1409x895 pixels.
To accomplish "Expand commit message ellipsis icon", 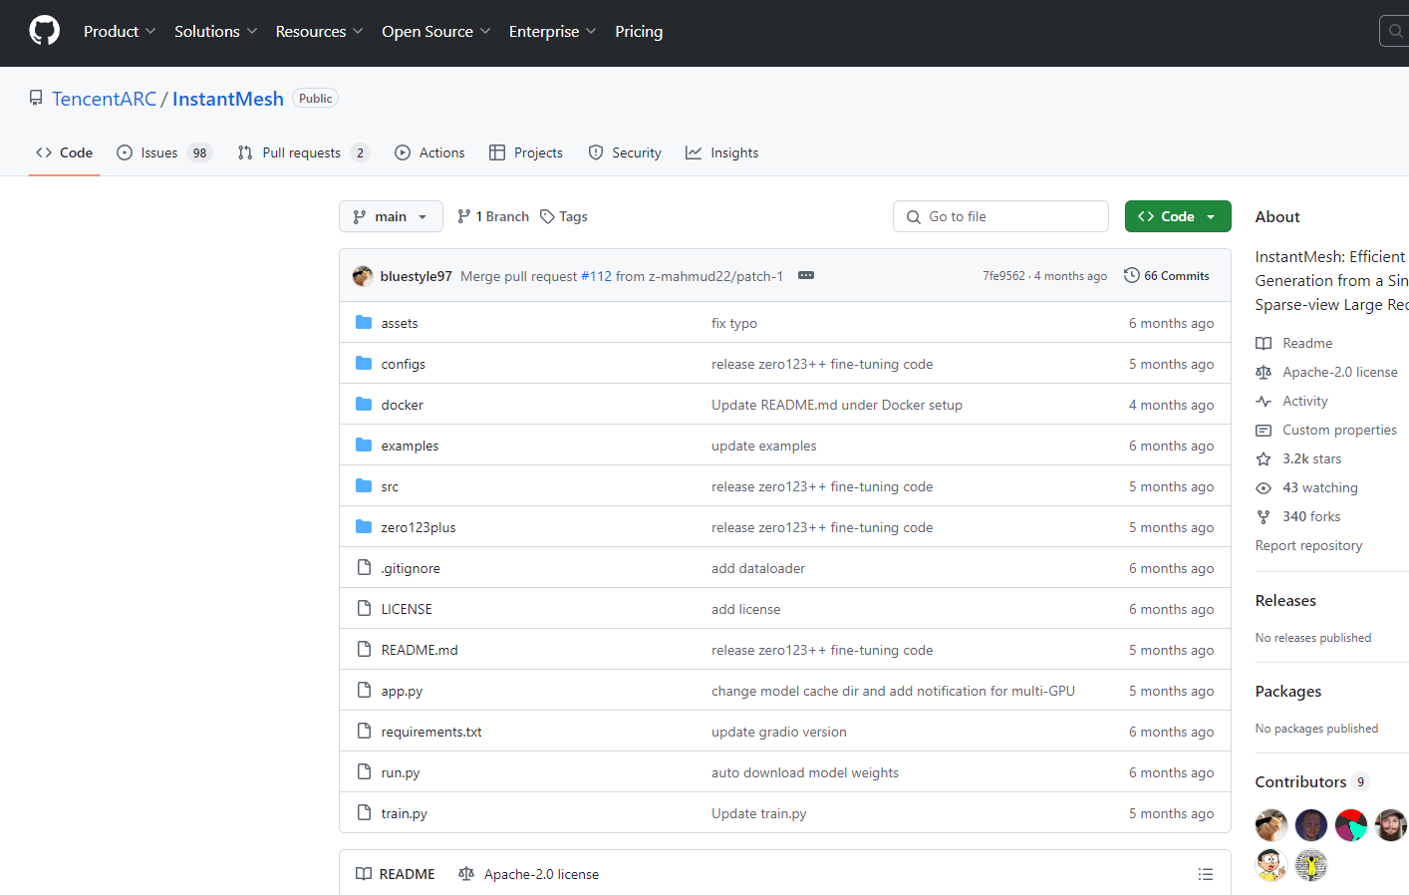I will tap(806, 275).
